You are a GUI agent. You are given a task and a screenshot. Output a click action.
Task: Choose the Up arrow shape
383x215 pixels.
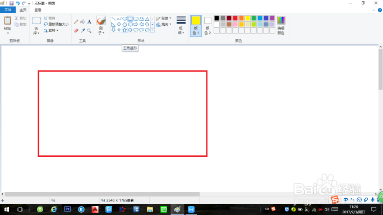[147, 25]
